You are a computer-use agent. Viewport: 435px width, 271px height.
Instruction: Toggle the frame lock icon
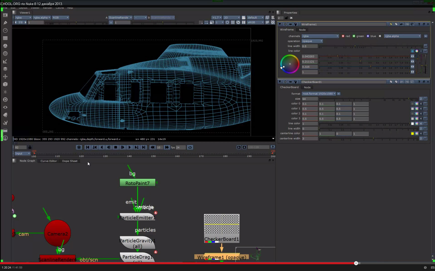pyautogui.click(x=30, y=147)
